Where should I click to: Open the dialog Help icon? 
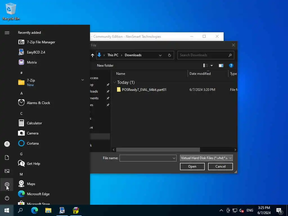click(x=231, y=66)
